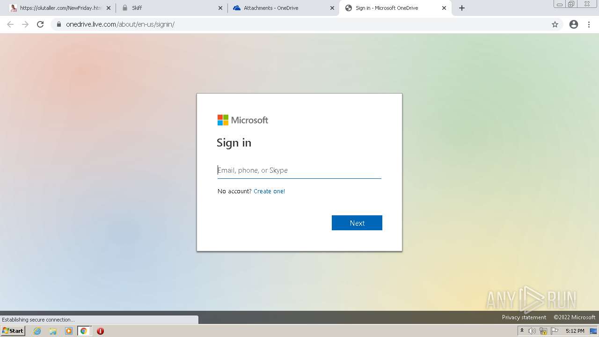Close the Sign in - Microsoft OneDrive tab
Image resolution: width=599 pixels, height=337 pixels.
pos(444,8)
